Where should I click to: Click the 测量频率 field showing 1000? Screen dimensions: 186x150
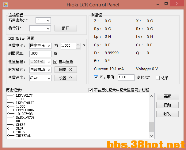(40, 54)
